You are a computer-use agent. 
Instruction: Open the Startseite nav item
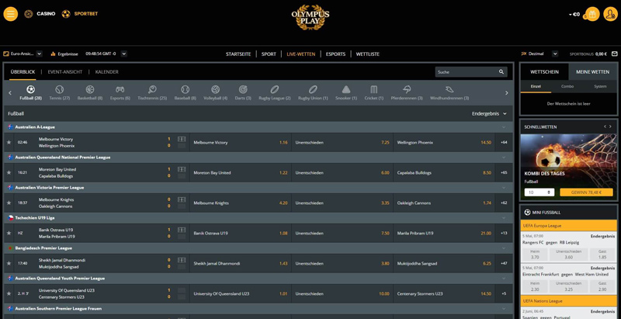click(238, 54)
